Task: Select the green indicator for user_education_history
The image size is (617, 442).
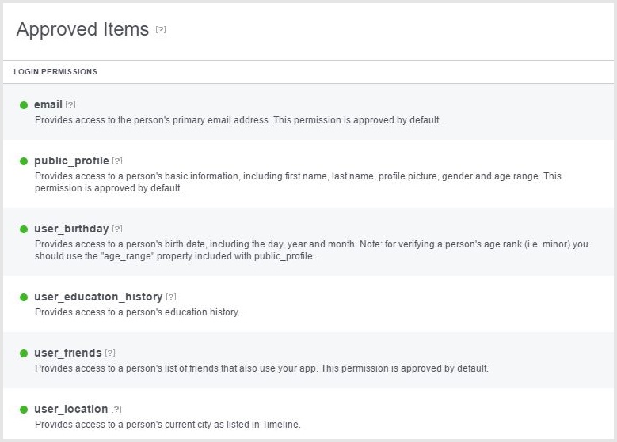Action: point(24,297)
